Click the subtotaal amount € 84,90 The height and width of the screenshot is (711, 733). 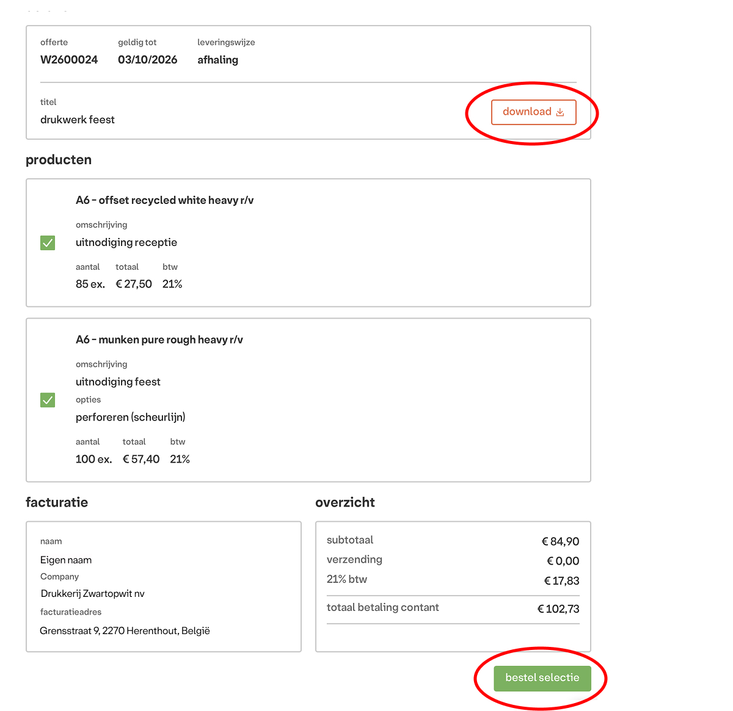click(560, 541)
